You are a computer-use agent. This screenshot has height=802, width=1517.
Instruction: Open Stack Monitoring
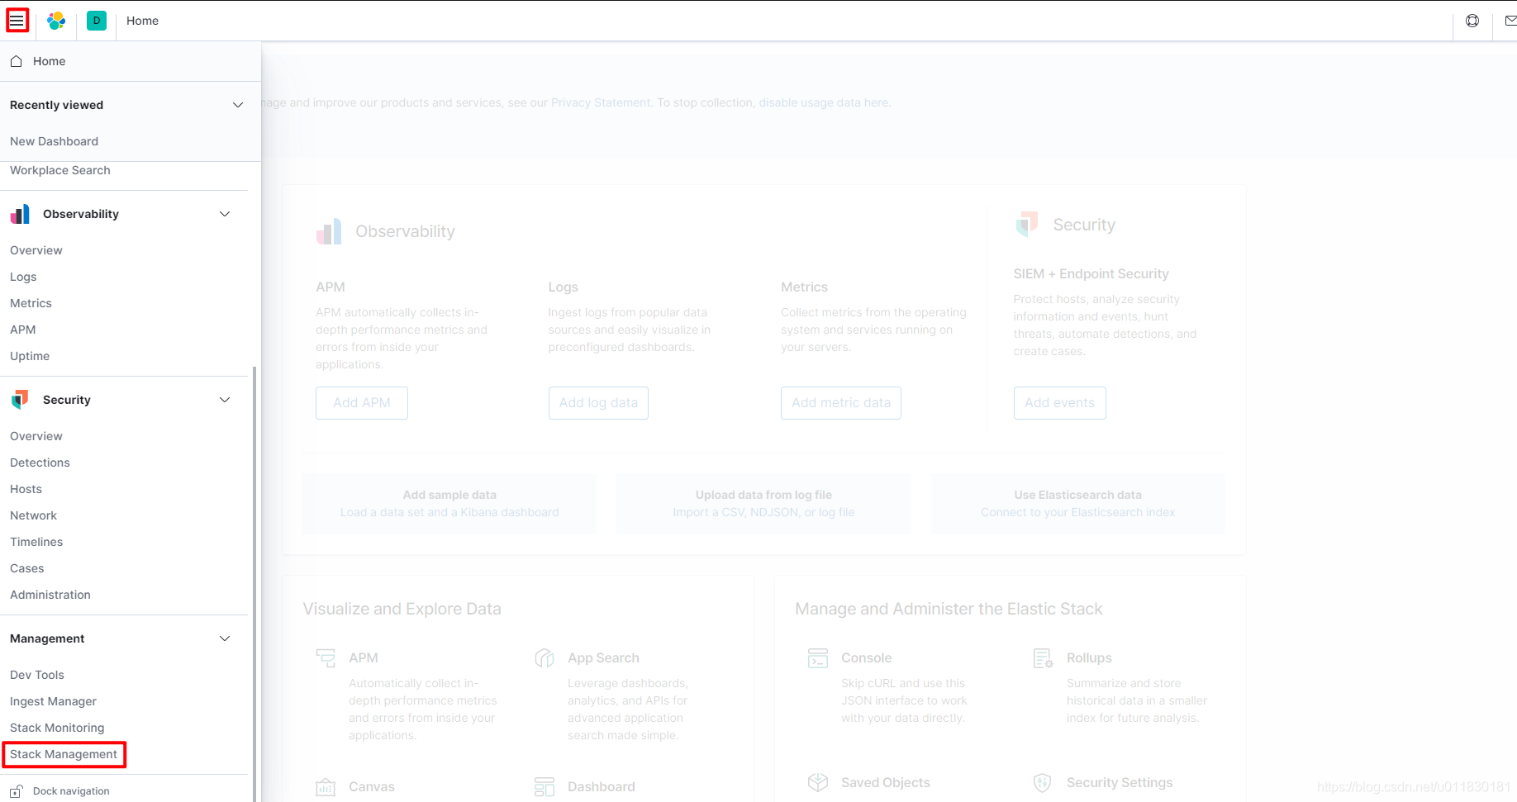(57, 728)
